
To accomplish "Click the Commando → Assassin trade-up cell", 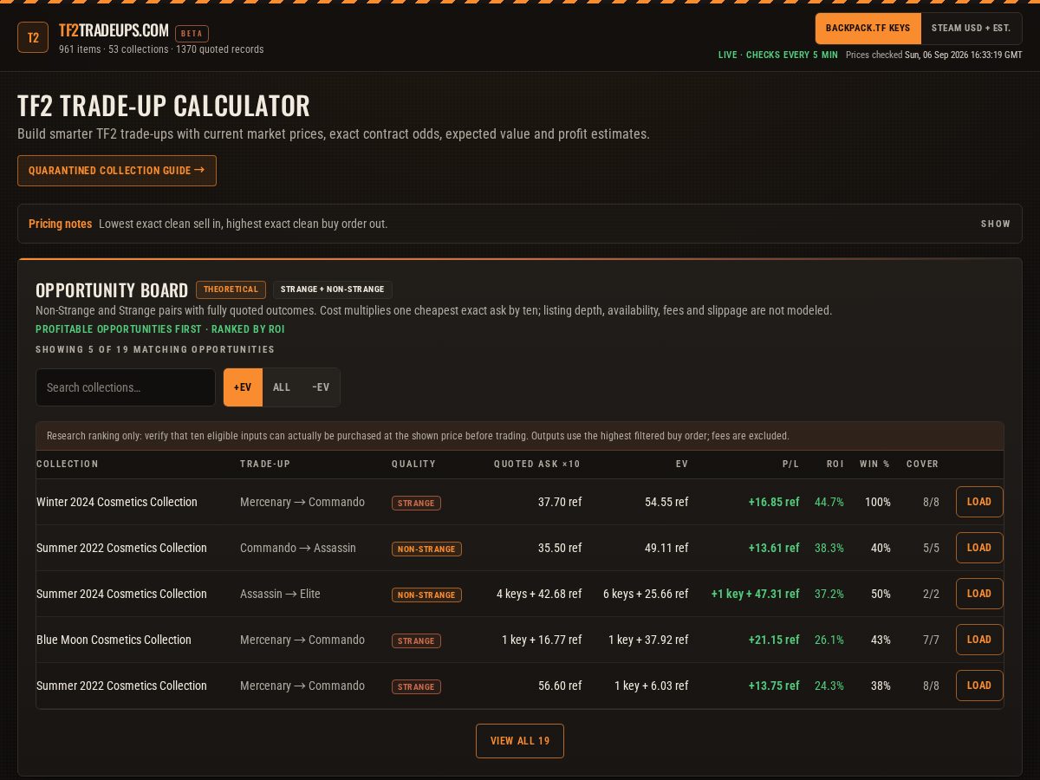I will tap(298, 548).
